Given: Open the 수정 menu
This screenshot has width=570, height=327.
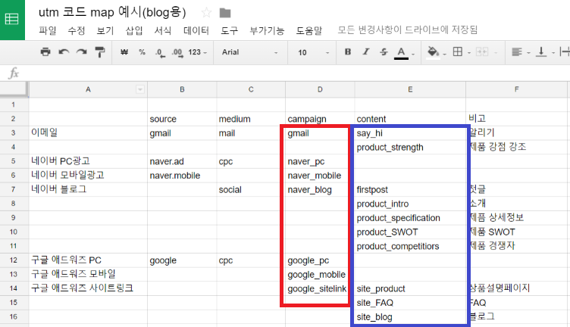Looking at the screenshot, I should 77,30.
